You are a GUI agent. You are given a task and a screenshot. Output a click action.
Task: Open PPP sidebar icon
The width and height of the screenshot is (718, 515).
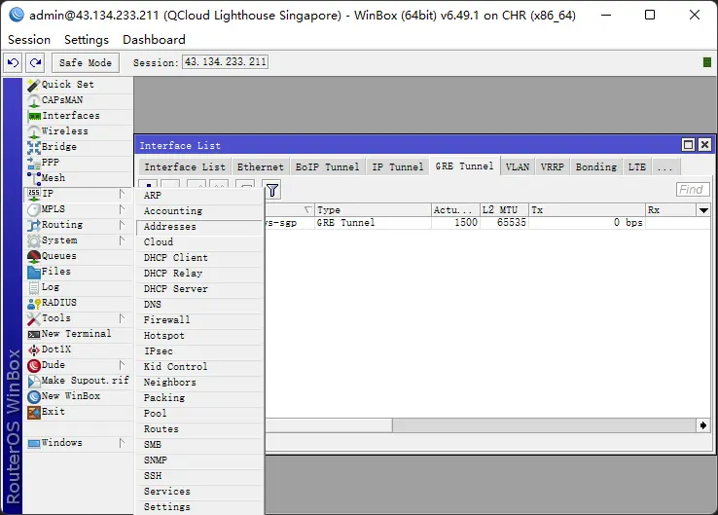[x=34, y=163]
